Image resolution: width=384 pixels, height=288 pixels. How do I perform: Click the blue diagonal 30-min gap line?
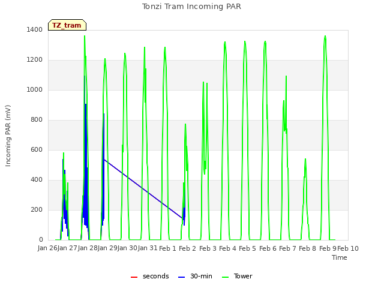pyautogui.click(x=143, y=188)
